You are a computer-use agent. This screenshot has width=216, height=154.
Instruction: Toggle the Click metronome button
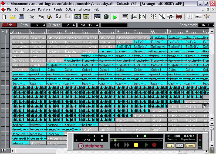click(x=180, y=146)
